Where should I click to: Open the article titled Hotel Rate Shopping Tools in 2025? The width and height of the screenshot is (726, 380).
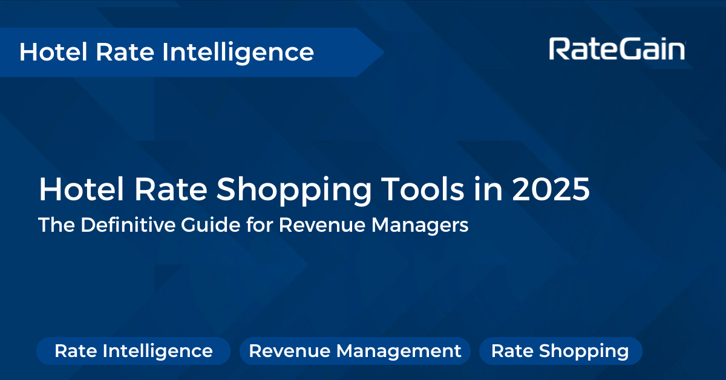click(315, 189)
